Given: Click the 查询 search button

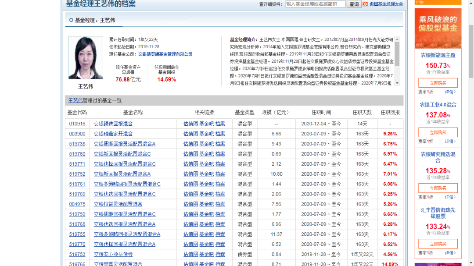Looking at the screenshot, I should click(x=354, y=4).
